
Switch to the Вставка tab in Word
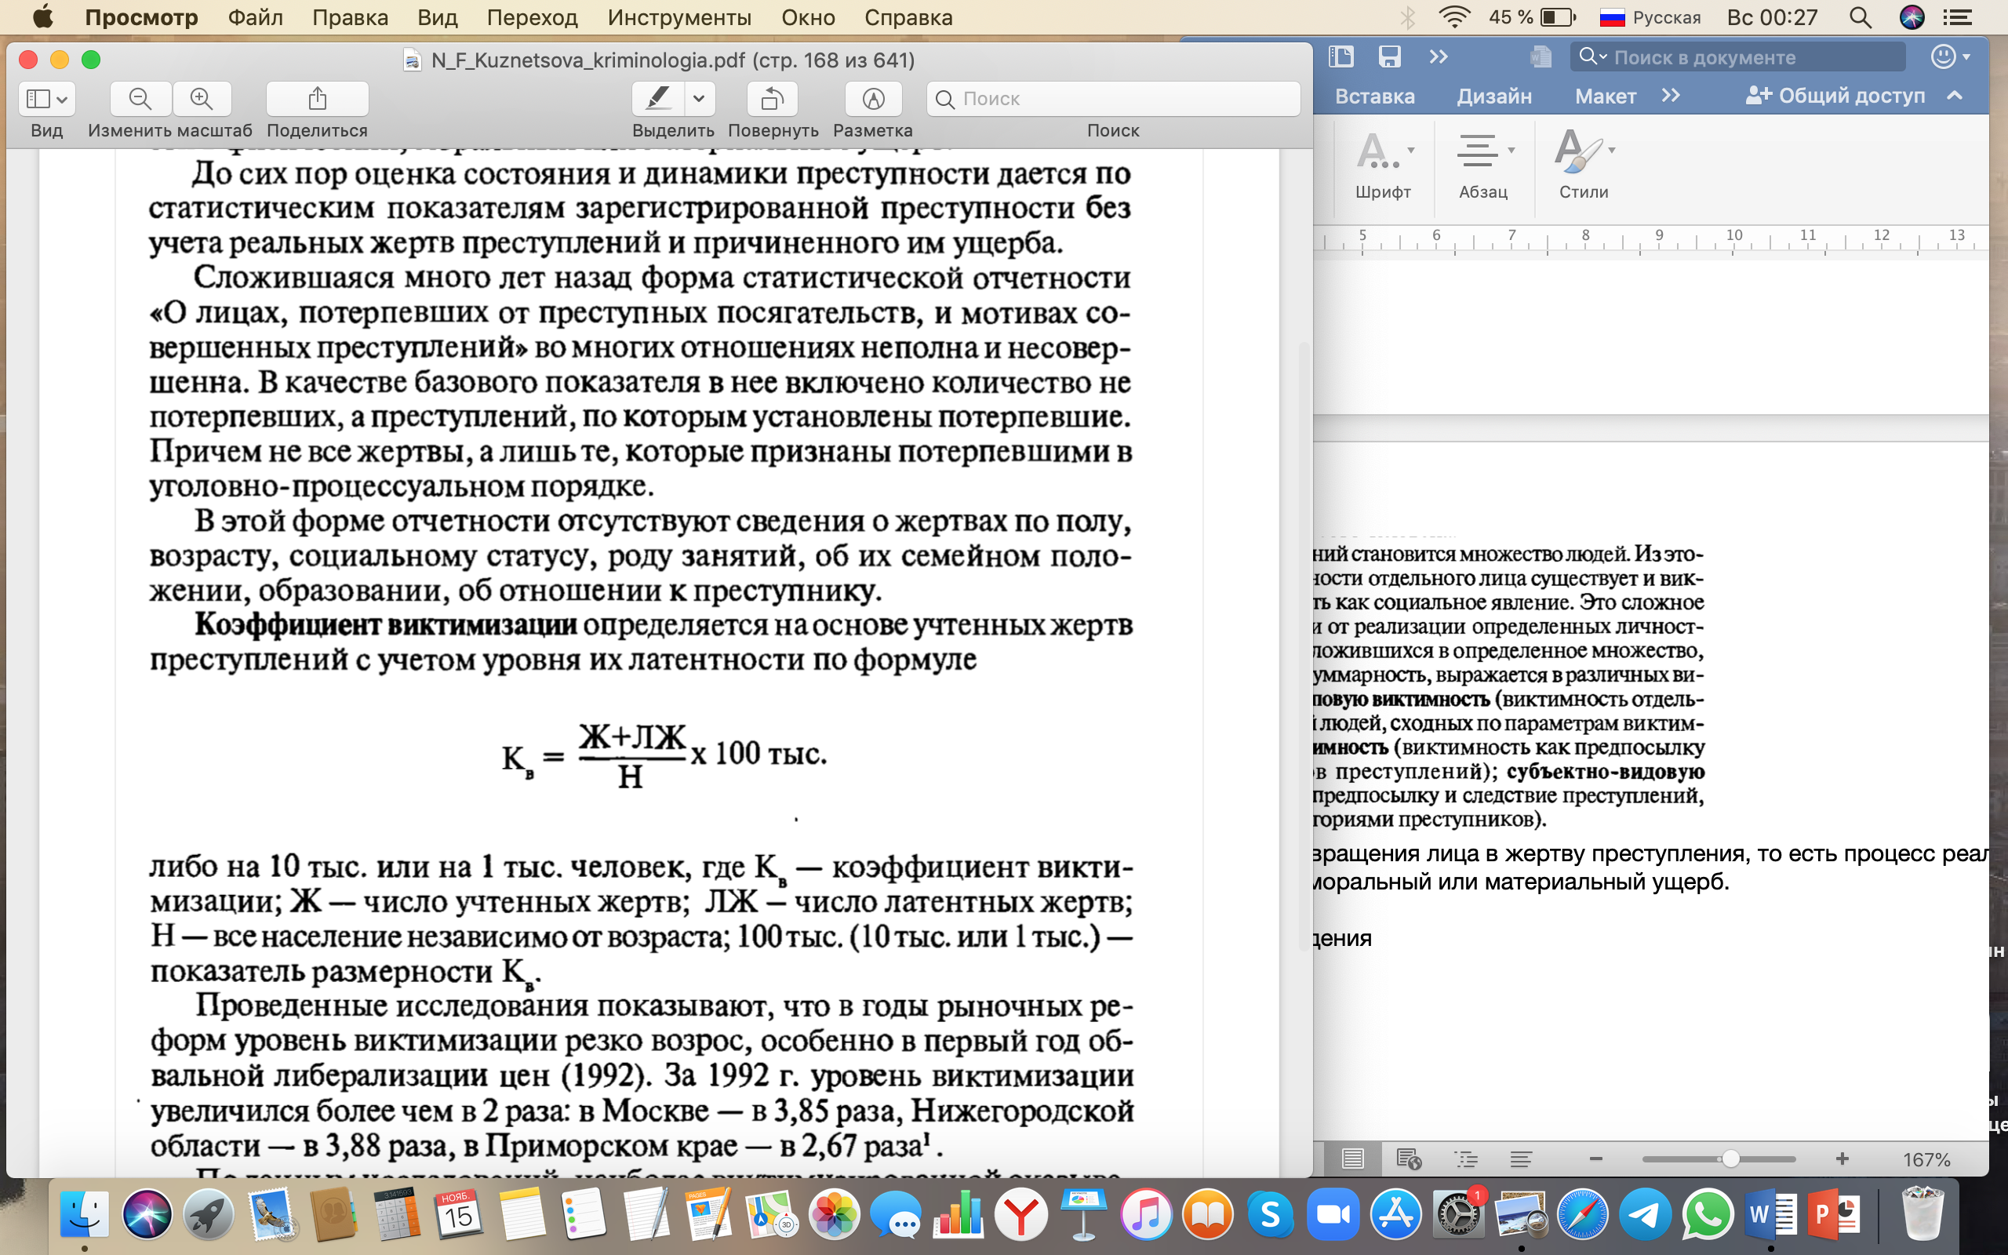coord(1374,96)
